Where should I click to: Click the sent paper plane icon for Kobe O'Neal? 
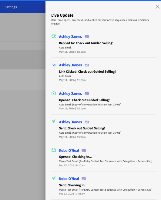click(x=54, y=178)
